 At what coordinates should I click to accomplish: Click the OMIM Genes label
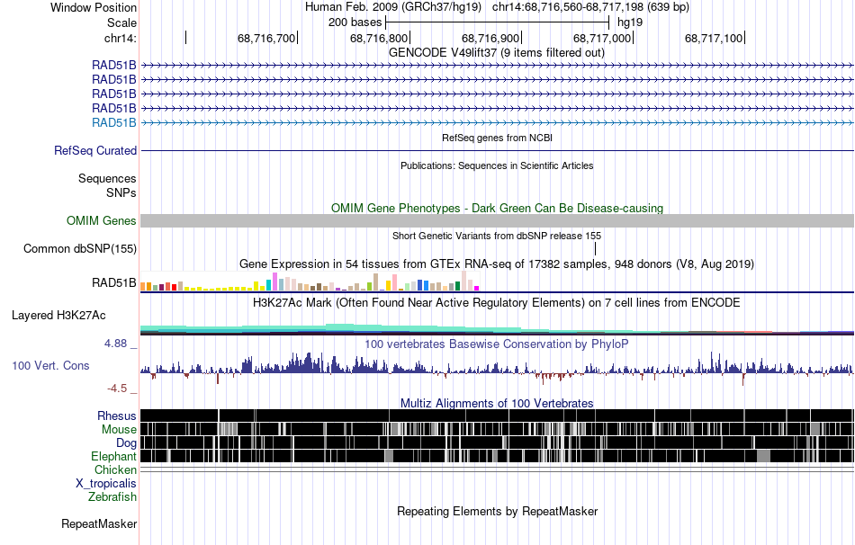pos(102,220)
